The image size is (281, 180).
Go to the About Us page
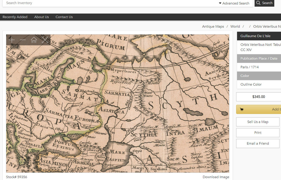(41, 17)
